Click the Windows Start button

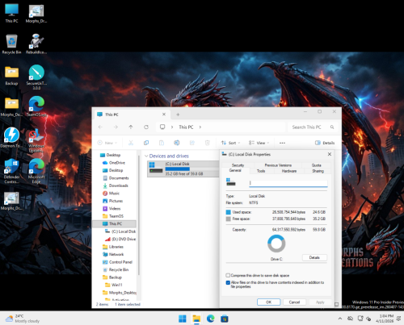tap(183, 319)
